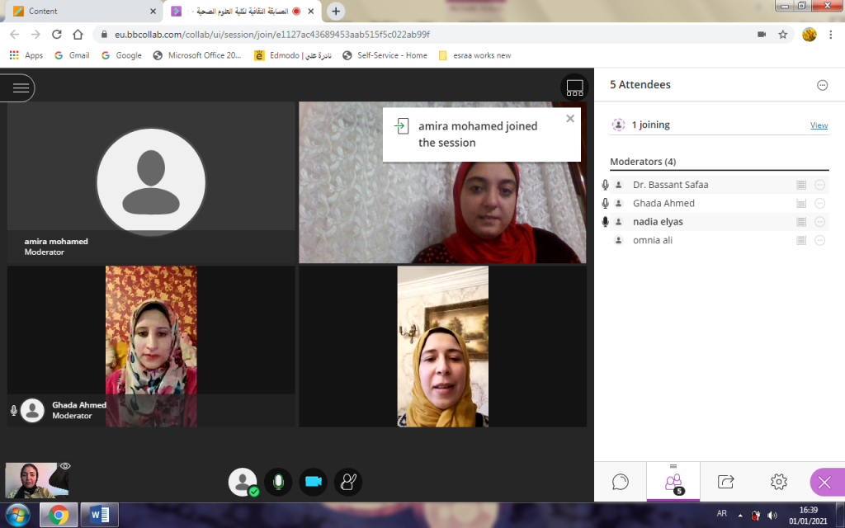Screen dimensions: 845x528
Task: Go forward in browser history
Action: [x=35, y=35]
